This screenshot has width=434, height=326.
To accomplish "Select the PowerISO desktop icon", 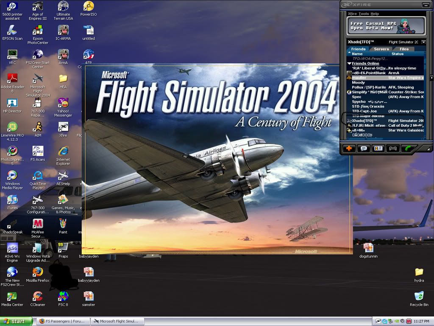I will [89, 9].
